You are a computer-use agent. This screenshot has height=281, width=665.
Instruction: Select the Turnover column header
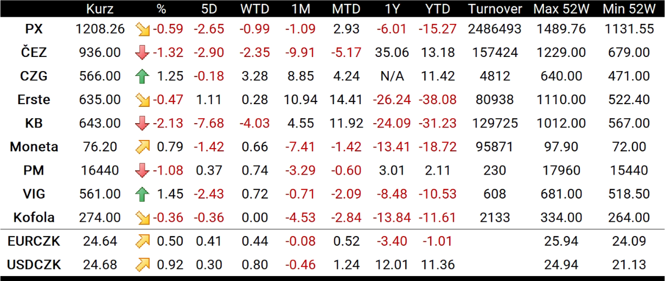click(495, 9)
